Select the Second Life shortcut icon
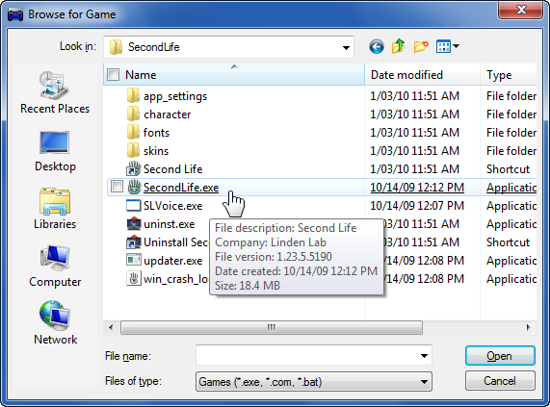 [133, 168]
